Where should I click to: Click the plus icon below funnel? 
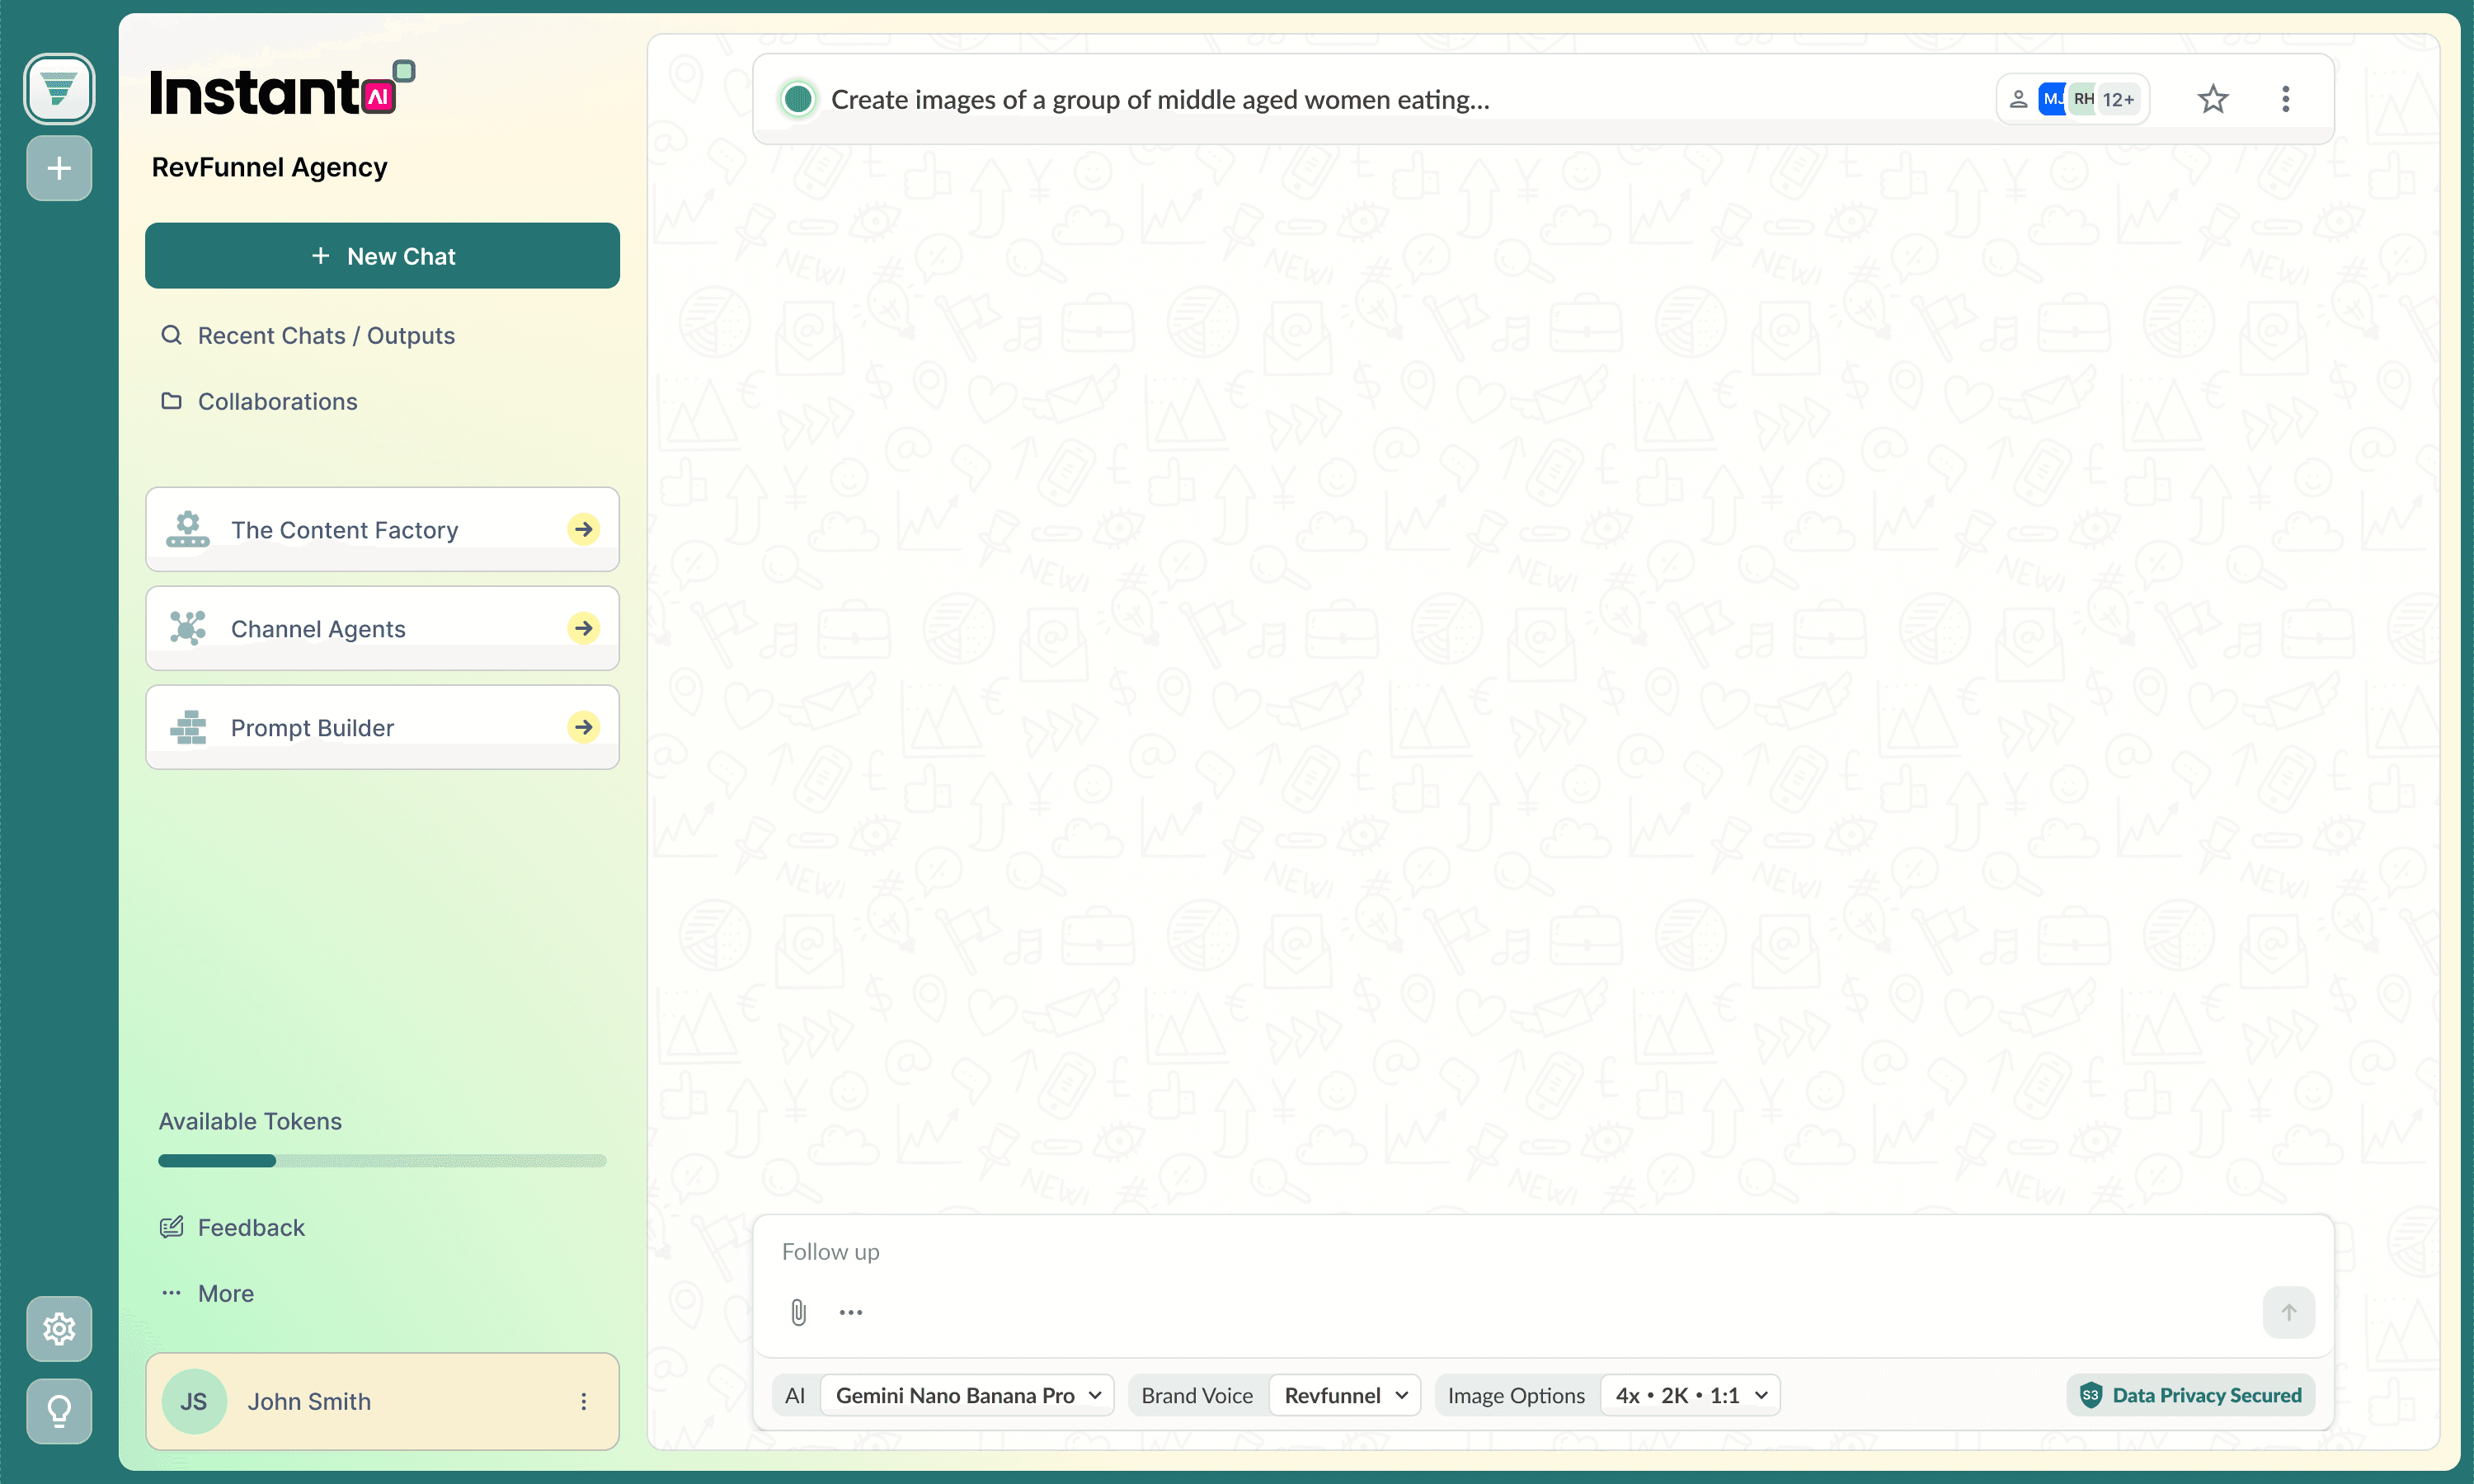coord(59,168)
